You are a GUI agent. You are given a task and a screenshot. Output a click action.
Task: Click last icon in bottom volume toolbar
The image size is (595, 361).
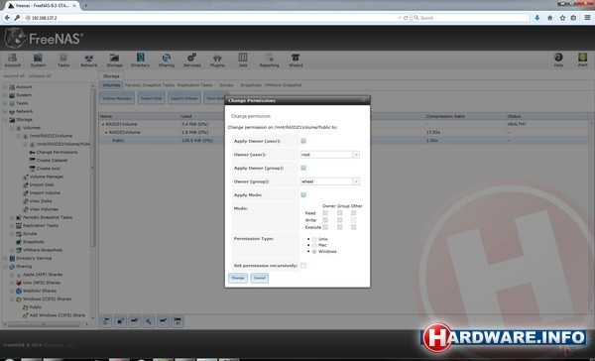coord(178,321)
